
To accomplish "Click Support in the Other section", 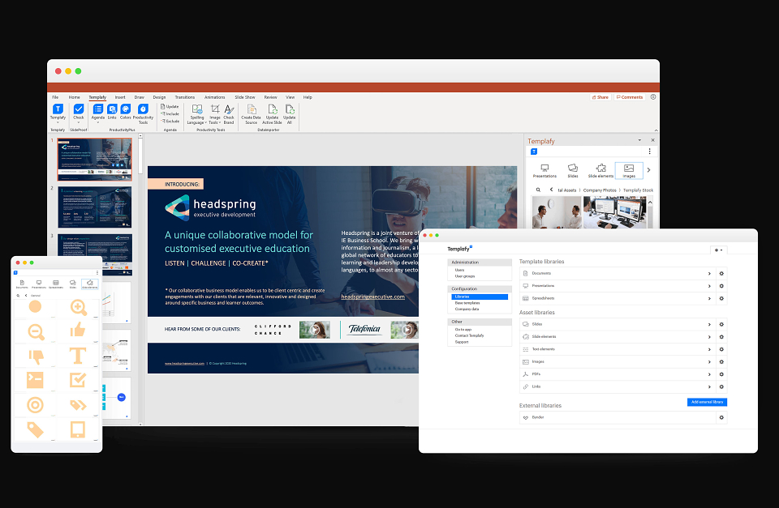I will click(x=462, y=342).
